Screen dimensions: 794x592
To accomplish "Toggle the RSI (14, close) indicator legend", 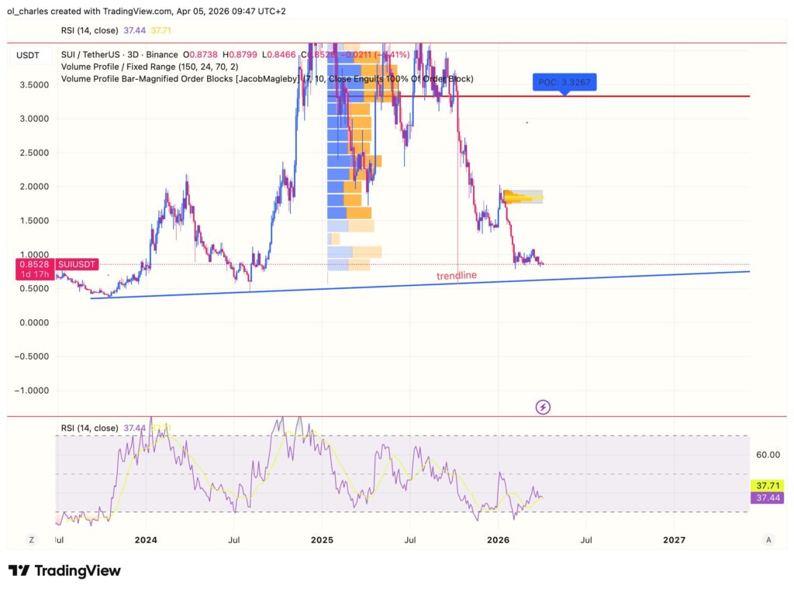I will click(91, 30).
